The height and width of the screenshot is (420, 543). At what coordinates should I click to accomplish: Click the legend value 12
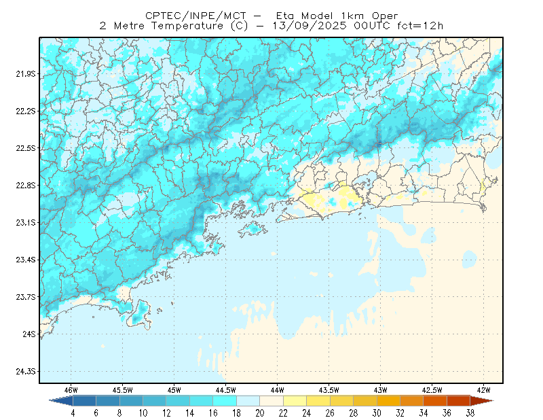click(x=166, y=413)
